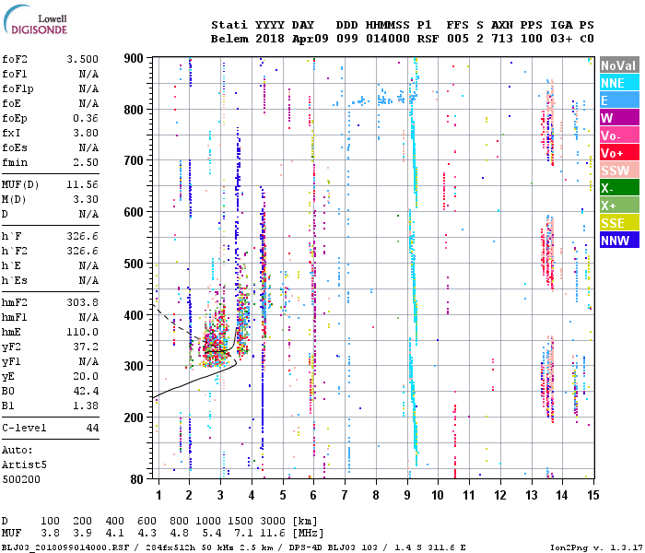Click the 9 MHz frequency axis label
645x553 pixels.
pyautogui.click(x=407, y=495)
